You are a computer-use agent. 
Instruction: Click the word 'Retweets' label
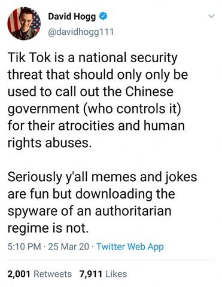point(53,274)
